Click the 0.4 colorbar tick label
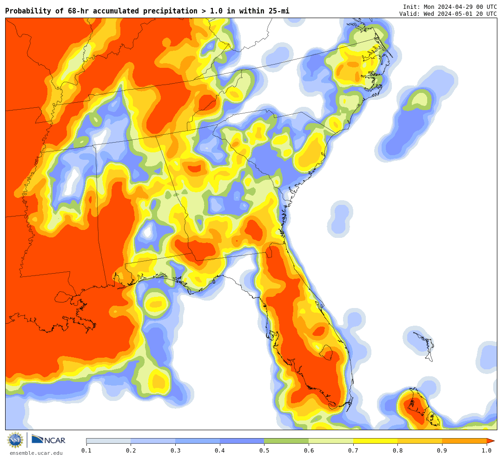 (x=220, y=451)
